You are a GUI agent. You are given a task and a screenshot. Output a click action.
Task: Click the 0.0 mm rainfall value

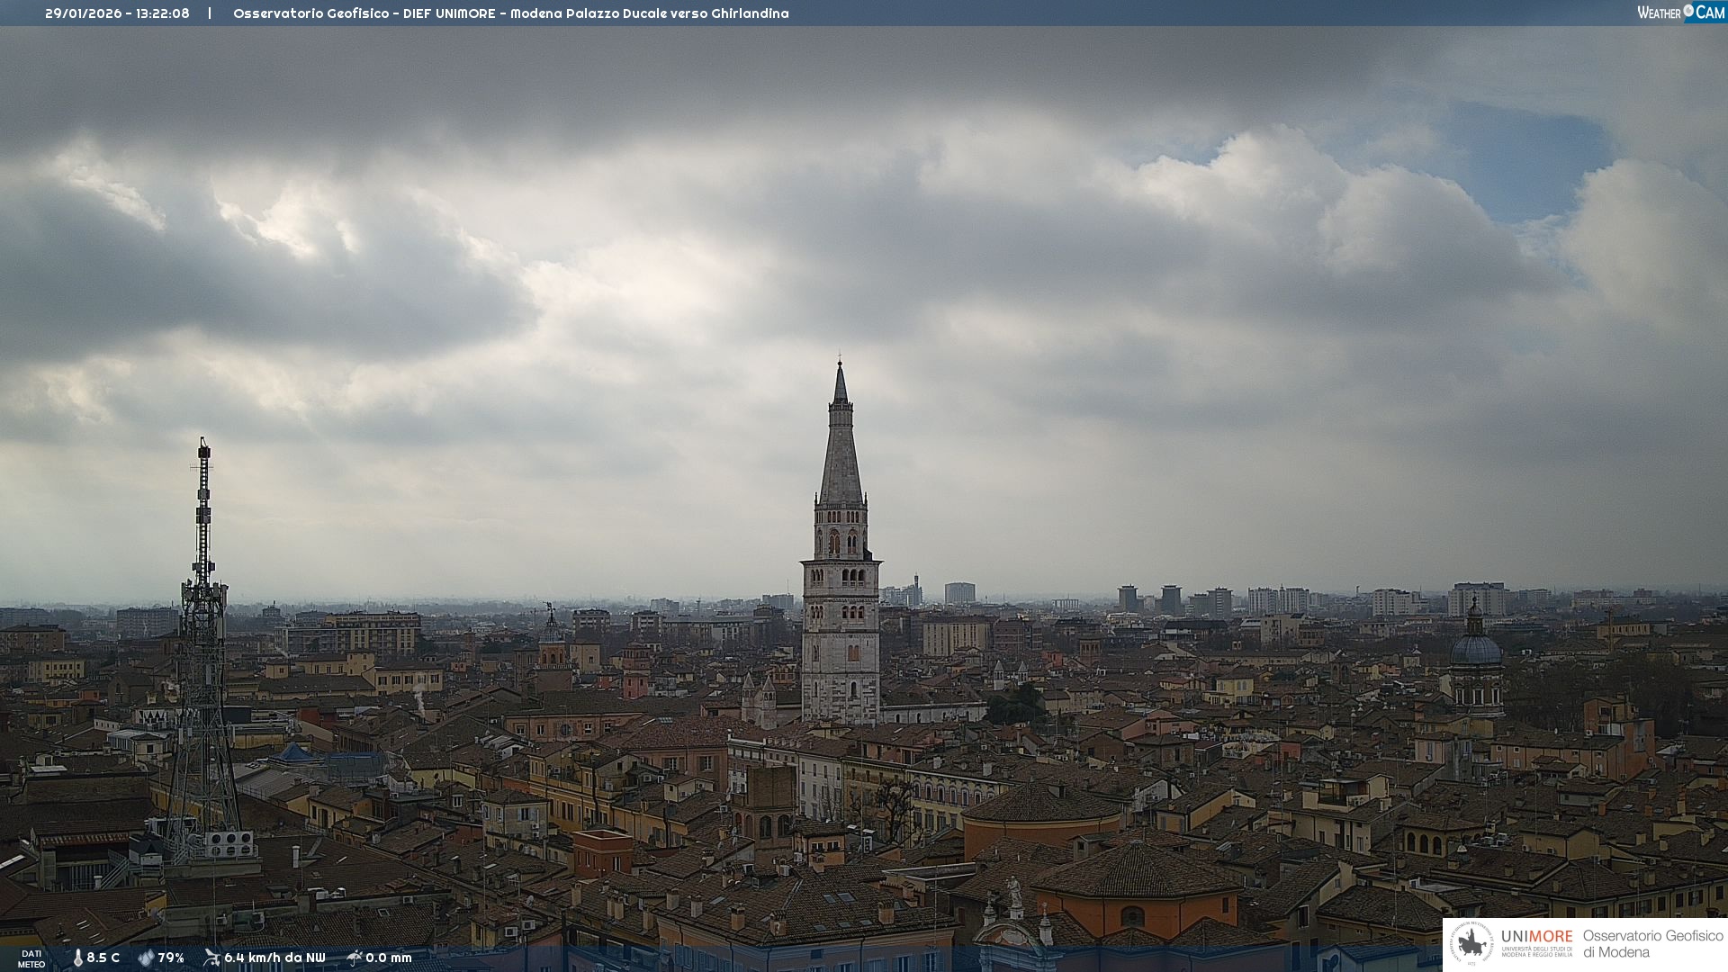[x=388, y=958]
